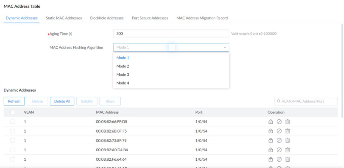Click the Solidify button

(87, 101)
